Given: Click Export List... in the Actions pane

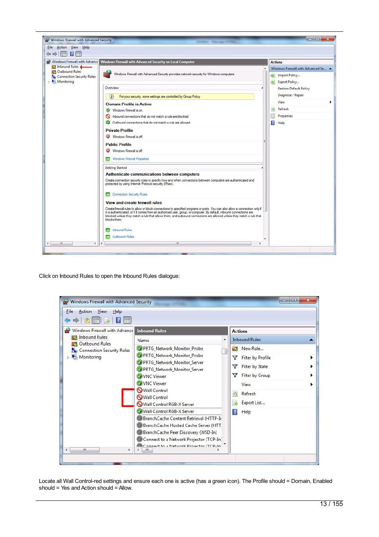Looking at the screenshot, I should (x=253, y=403).
